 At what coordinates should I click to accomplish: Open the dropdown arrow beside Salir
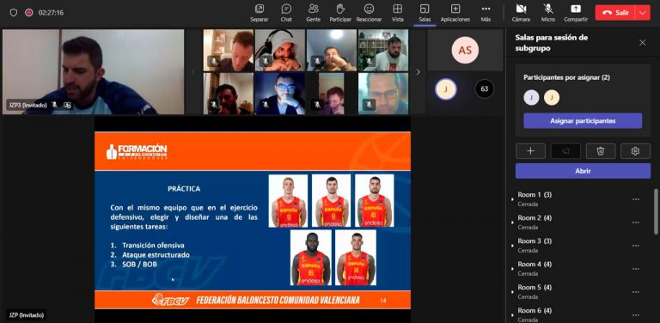[643, 13]
